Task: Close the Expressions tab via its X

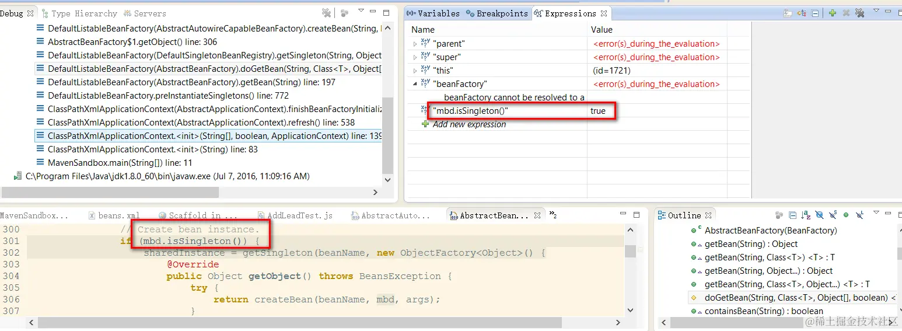Action: (604, 13)
